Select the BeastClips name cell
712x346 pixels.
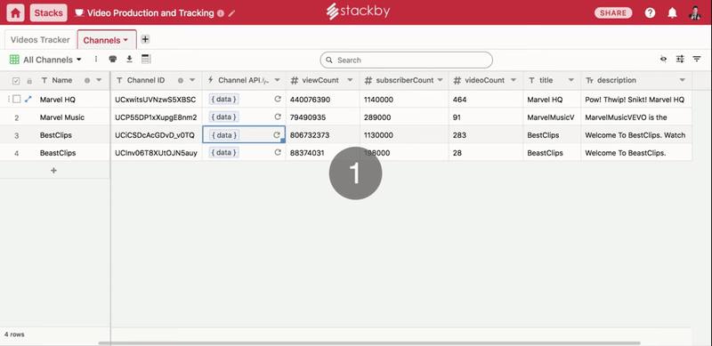(58, 153)
